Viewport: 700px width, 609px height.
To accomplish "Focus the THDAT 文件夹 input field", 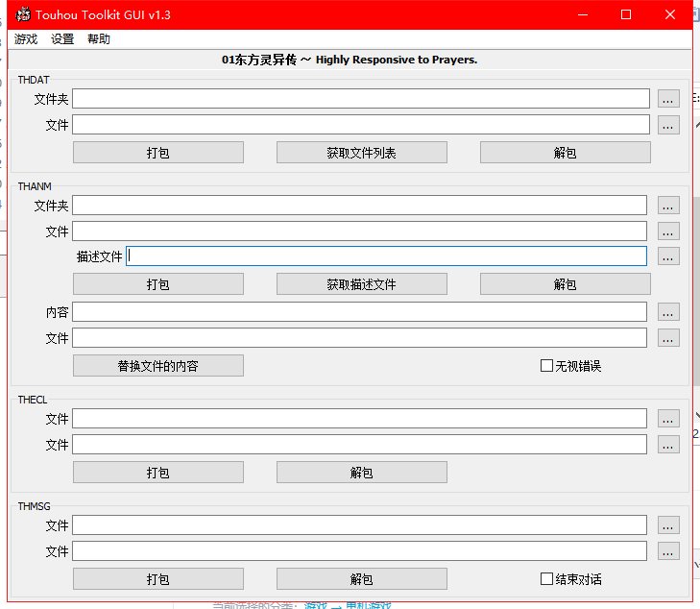I will (361, 99).
